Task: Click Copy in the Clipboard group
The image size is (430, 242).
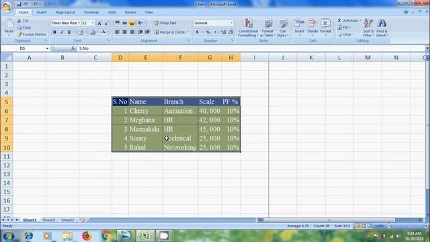Action: point(24,28)
